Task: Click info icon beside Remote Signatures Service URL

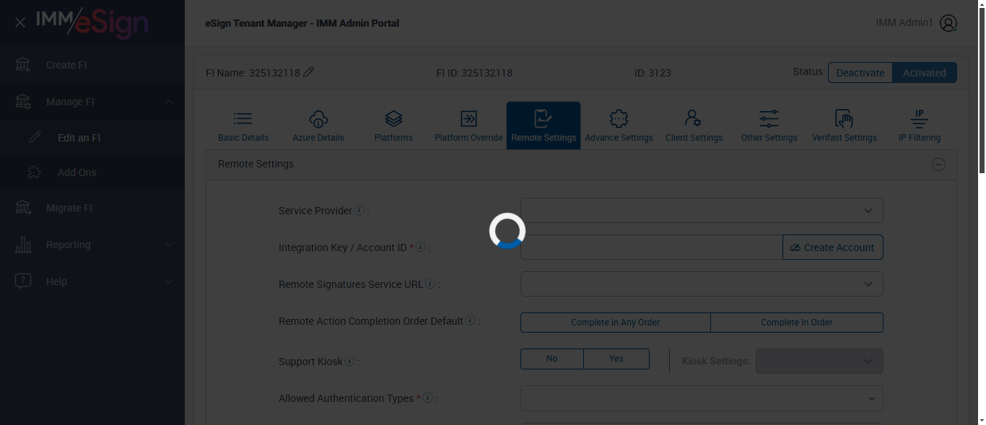Action: pyautogui.click(x=430, y=284)
